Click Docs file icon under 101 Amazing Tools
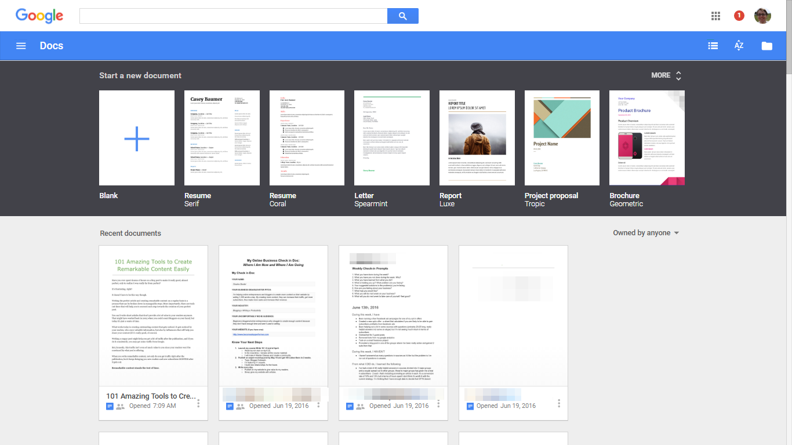 110,406
